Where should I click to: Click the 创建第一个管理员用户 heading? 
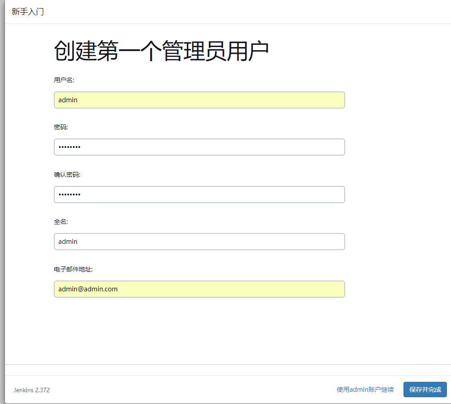click(x=161, y=51)
